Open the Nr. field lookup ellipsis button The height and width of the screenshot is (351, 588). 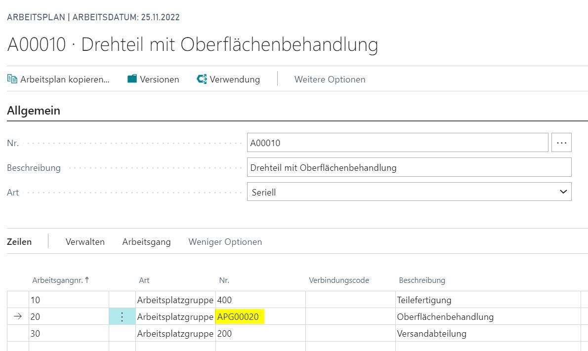tap(561, 143)
